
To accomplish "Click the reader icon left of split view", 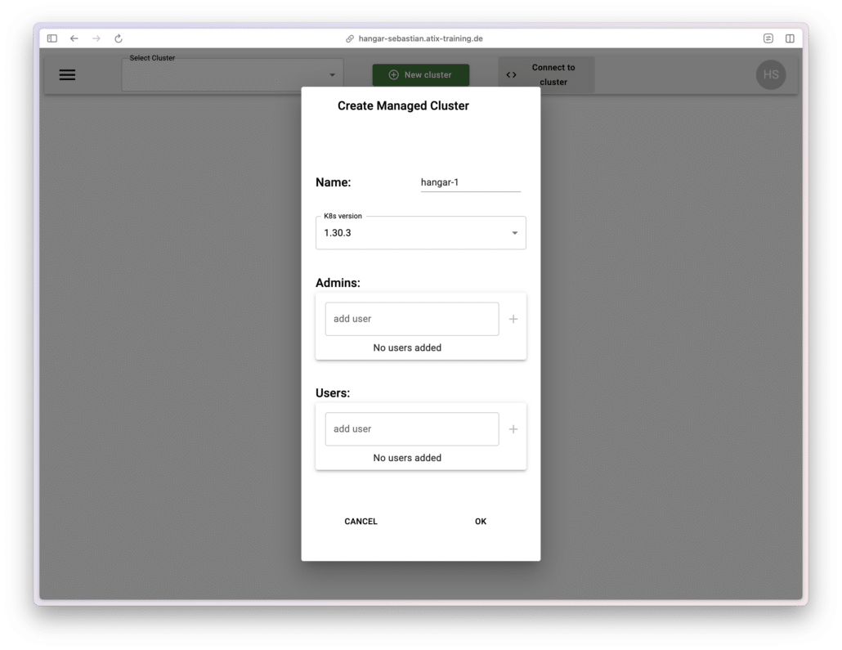I will (x=768, y=38).
